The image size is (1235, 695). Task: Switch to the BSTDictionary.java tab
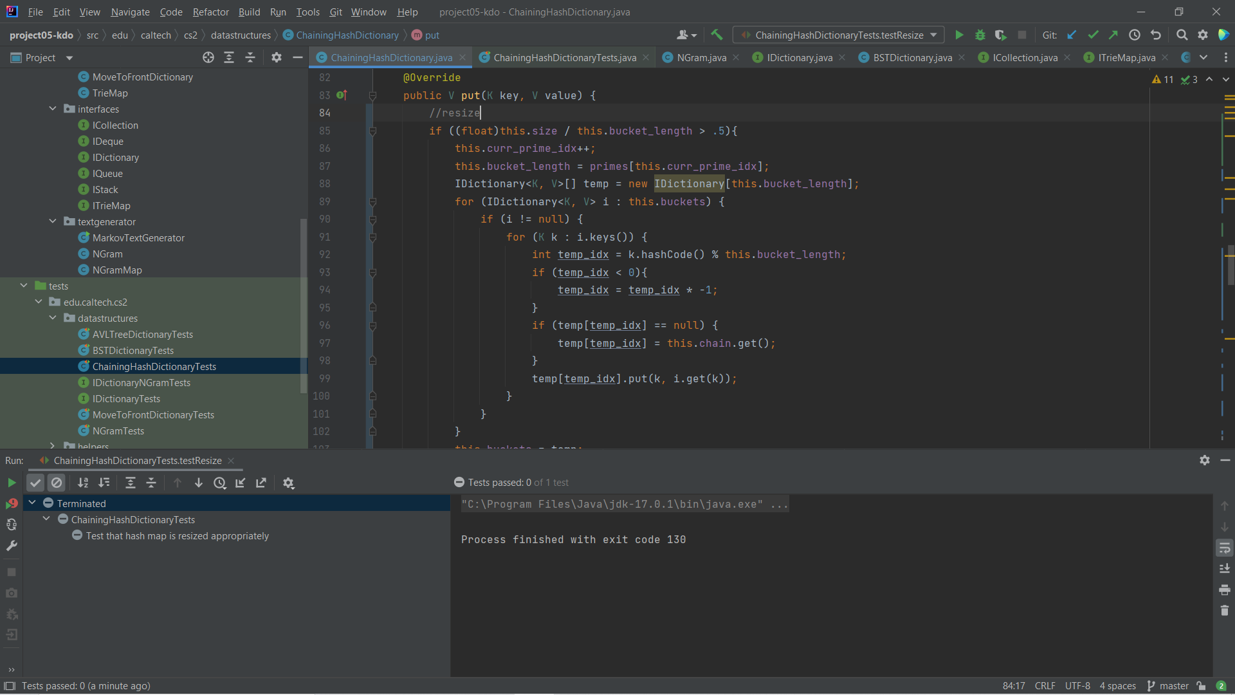912,57
